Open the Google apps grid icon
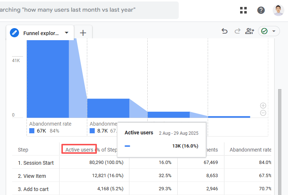Image resolution: width=288 pixels, height=195 pixels. (243, 10)
